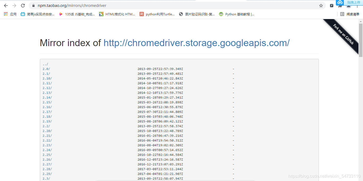Open the 应用 apps shortcut
363x181 pixels.
click(10, 14)
